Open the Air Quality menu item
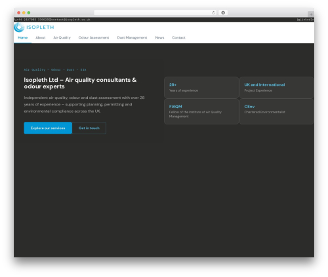Screen dimensions: 328x277 click(62, 37)
